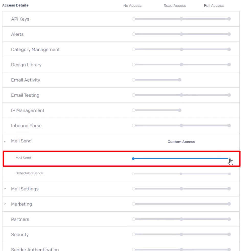Set Category Management to No Access

134,49
